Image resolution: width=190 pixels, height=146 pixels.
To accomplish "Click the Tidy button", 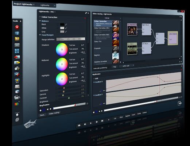I will (x=115, y=67).
